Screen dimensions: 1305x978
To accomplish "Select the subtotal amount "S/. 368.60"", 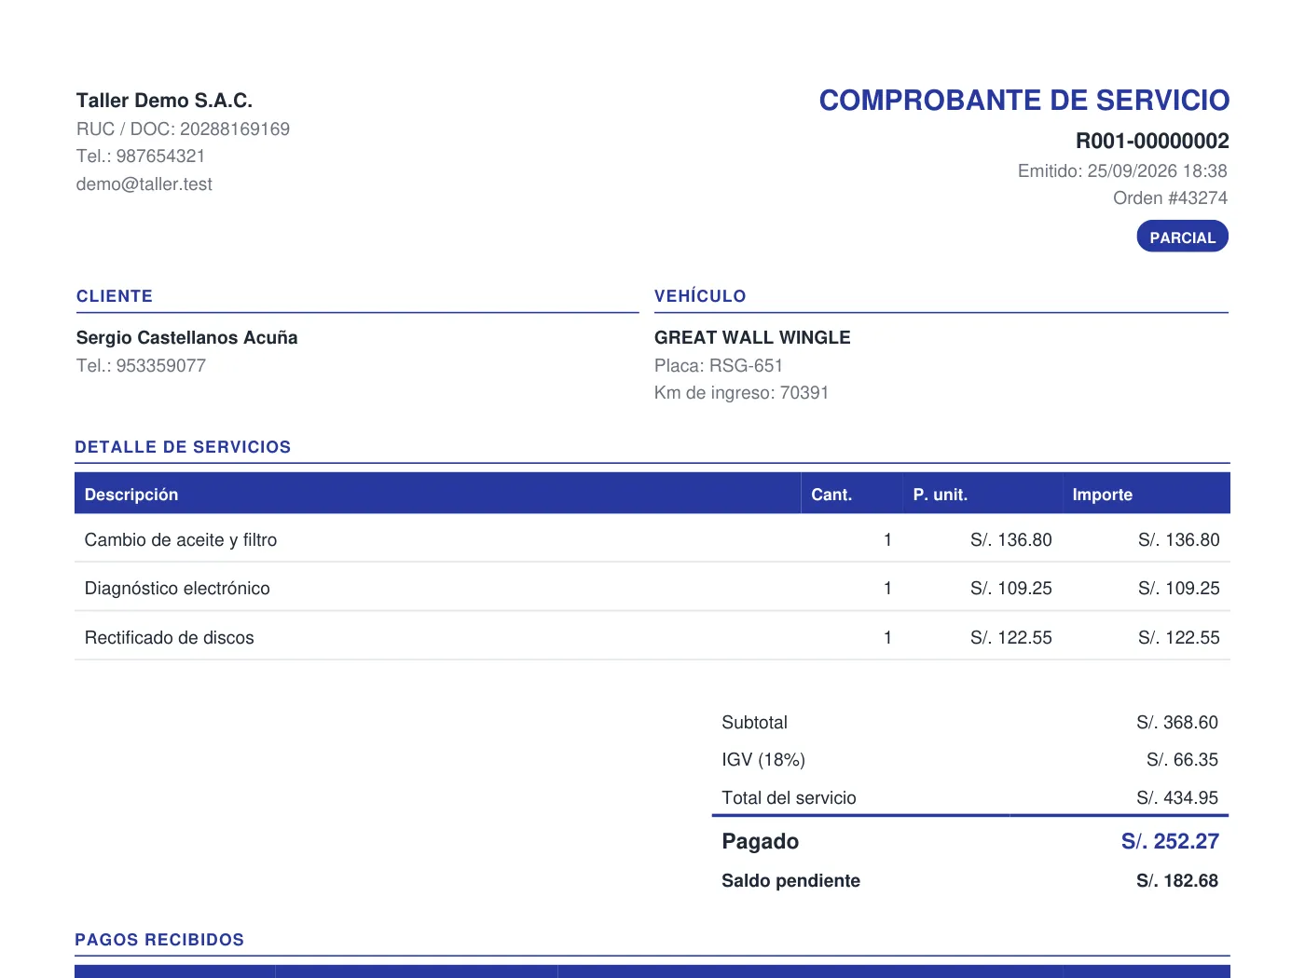I will [1177, 722].
